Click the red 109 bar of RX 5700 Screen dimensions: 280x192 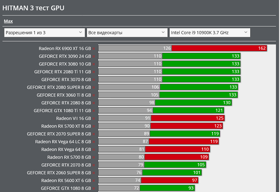point(177,157)
